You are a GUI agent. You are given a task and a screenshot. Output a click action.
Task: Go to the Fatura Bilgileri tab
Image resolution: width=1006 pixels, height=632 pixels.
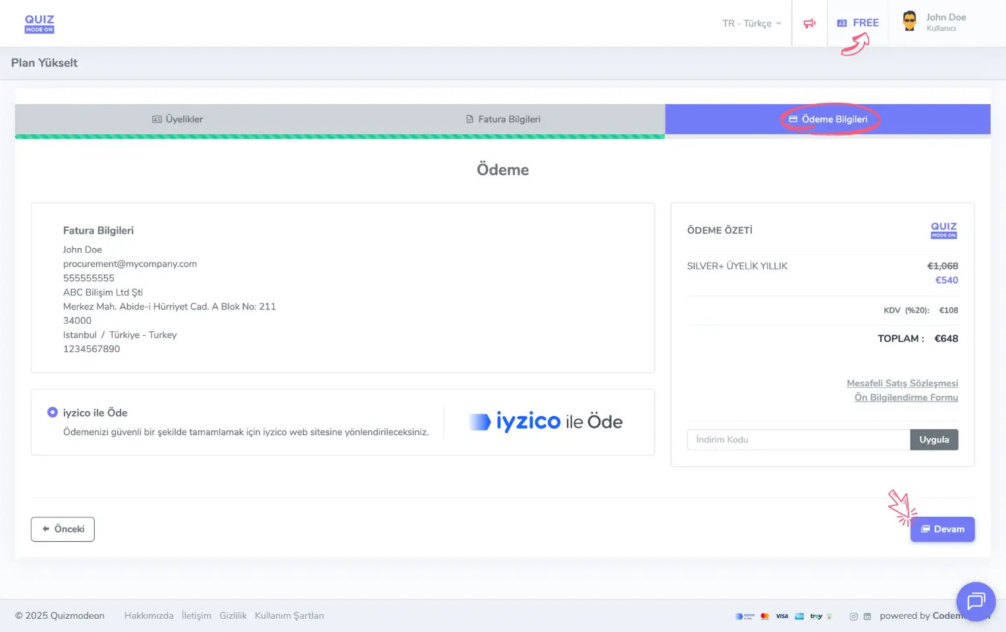click(503, 119)
